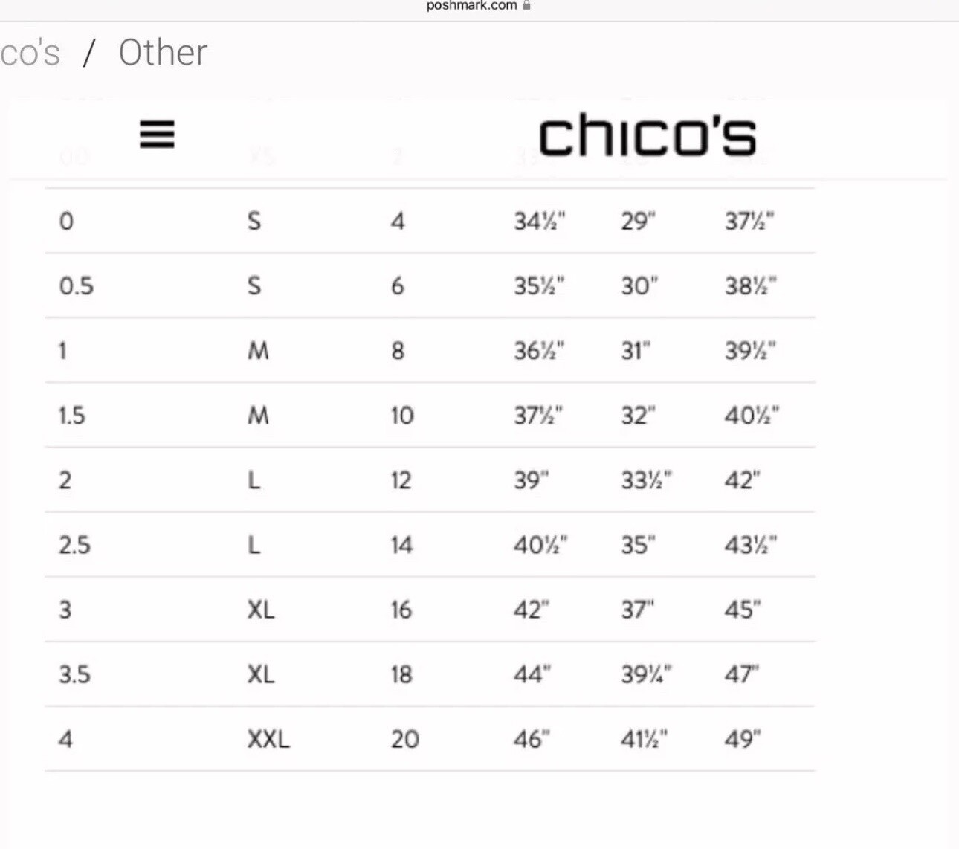Open the hamburger menu icon

[x=157, y=135]
